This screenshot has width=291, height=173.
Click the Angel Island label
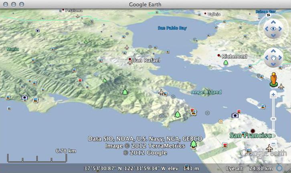pyautogui.click(x=206, y=92)
